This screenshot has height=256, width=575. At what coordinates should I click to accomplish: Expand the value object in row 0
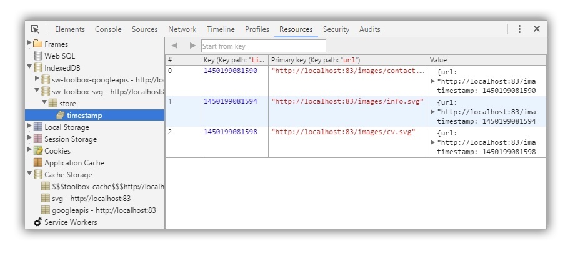[432, 81]
